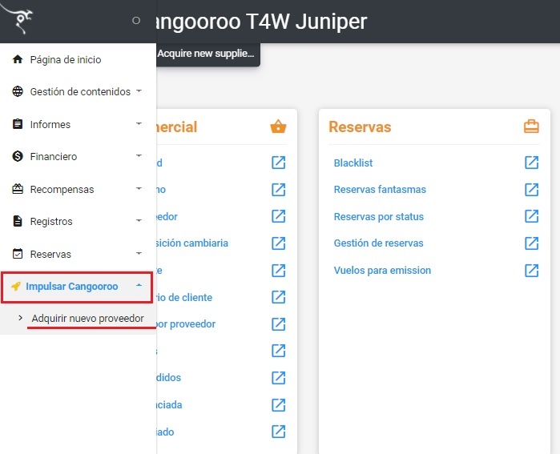560x454 pixels.
Task: Click the Acquire new supplie... tooltip
Action: pos(207,54)
